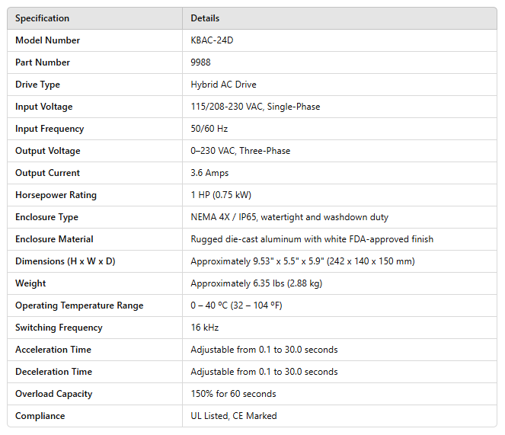Click the KBAC-24D model value

212,40
